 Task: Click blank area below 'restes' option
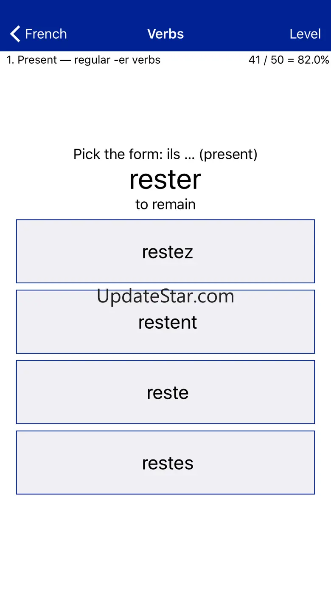pyautogui.click(x=165, y=539)
